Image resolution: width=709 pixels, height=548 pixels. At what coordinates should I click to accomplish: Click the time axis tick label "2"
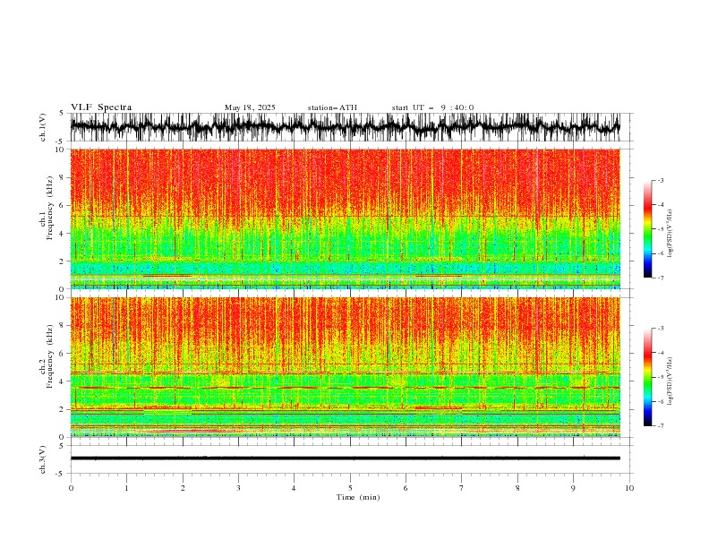(x=183, y=488)
